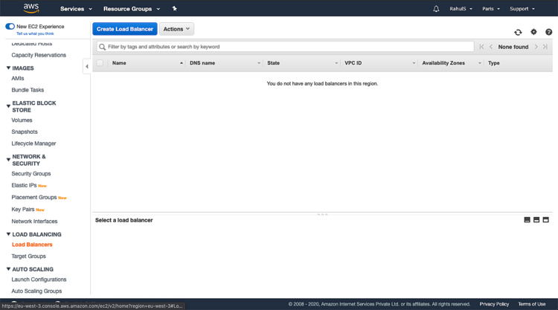Toggle the New EC2 Experience switch
The image size is (558, 310).
[10, 26]
